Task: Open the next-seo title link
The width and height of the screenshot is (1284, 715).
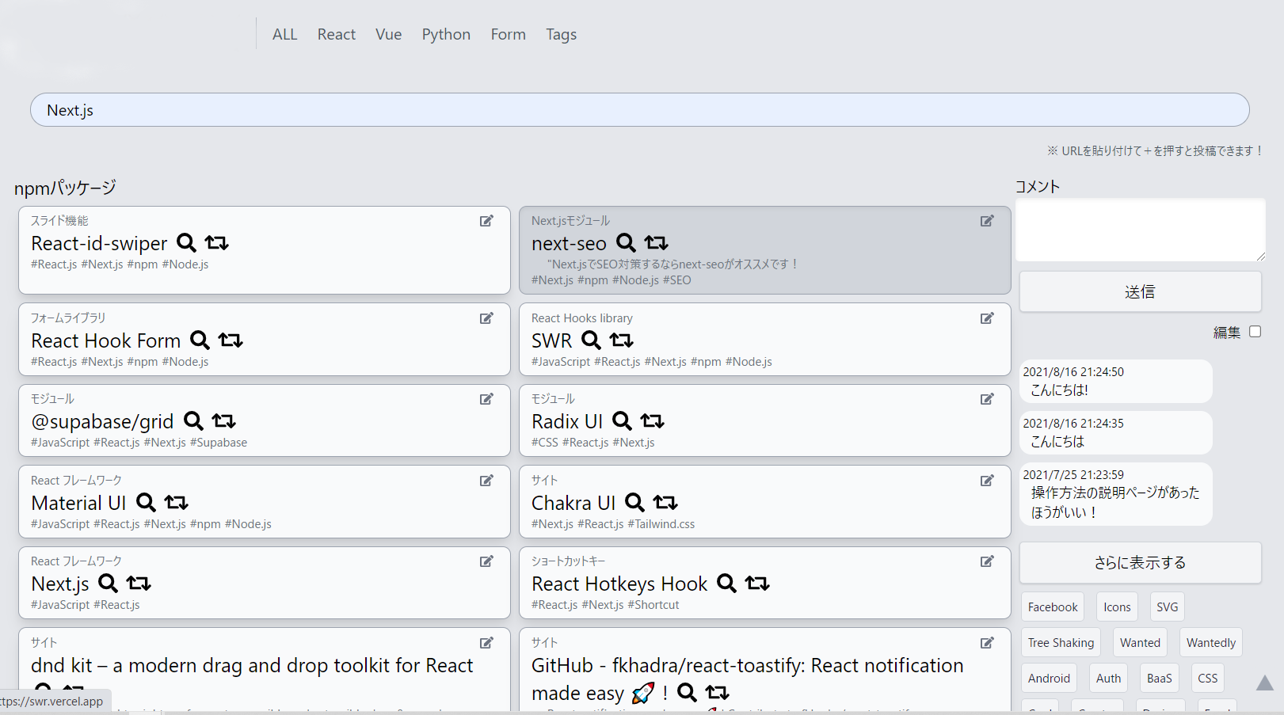Action: click(x=569, y=244)
